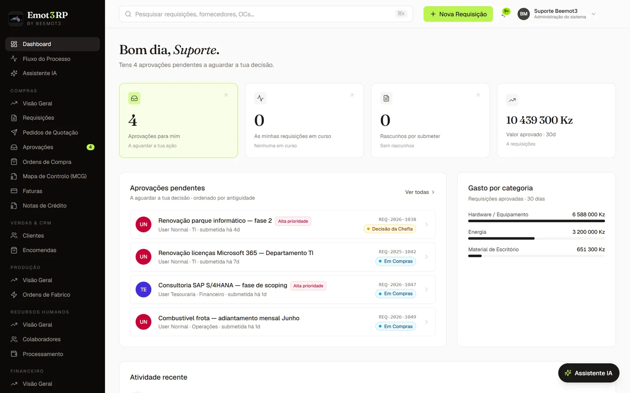Click Energia spending bar

(536, 239)
